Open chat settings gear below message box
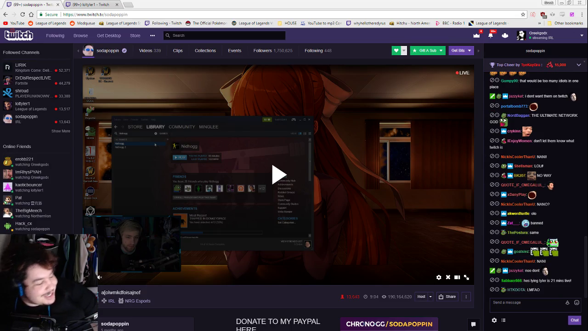Viewport: 588px width, 331px height. pos(494,320)
